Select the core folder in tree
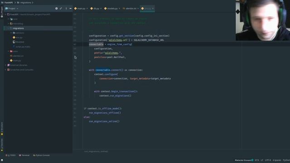 pyautogui.click(x=15, y=19)
